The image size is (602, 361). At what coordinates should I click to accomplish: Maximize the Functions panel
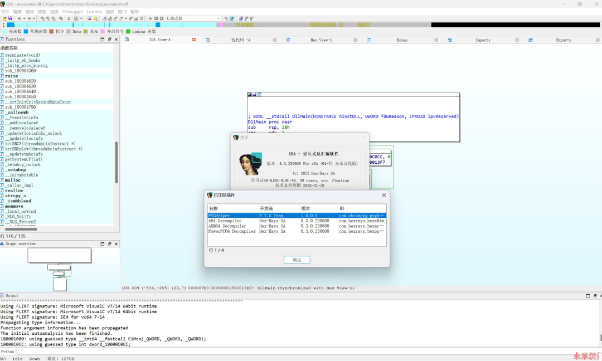click(103, 40)
